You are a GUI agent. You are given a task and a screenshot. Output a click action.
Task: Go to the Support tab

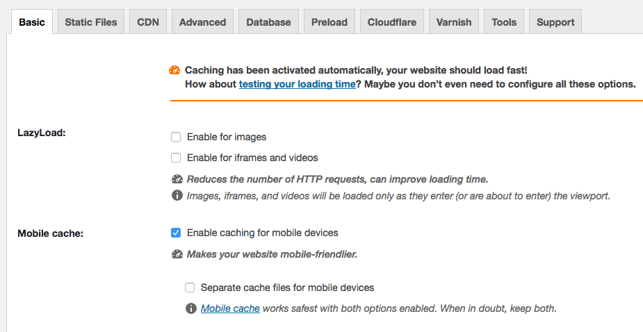click(555, 22)
